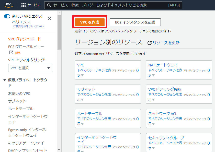Screen dimensions: 215x152
Task: Select サブネット in the sidebar menu
Action: coord(17,101)
